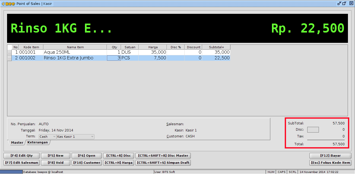The height and width of the screenshot is (174, 355).
Task: Click the 22,500 subtotal cell for Rinso
Action: [216, 58]
